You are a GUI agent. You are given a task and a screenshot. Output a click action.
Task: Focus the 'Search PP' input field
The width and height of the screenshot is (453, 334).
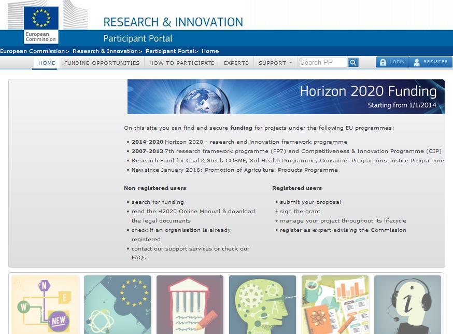(x=323, y=62)
